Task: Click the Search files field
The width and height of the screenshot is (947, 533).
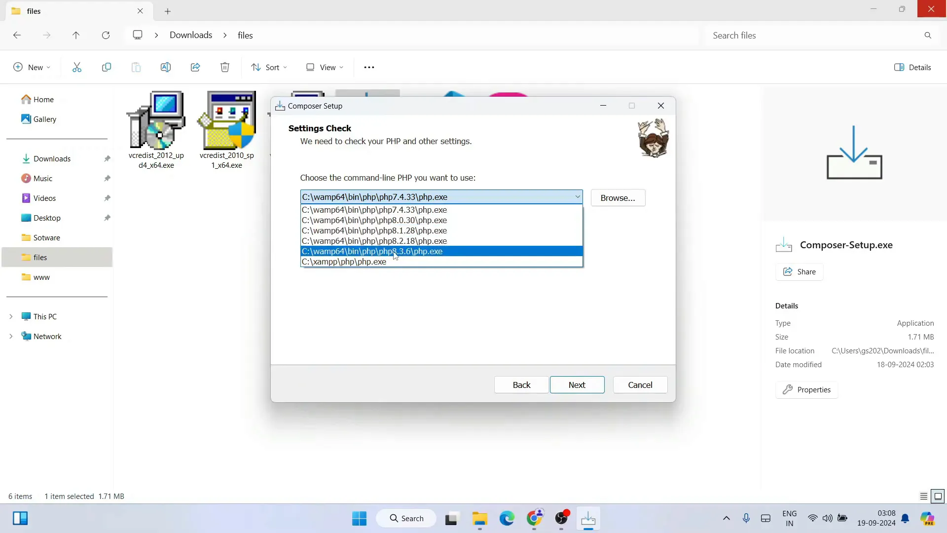Action: point(814,36)
